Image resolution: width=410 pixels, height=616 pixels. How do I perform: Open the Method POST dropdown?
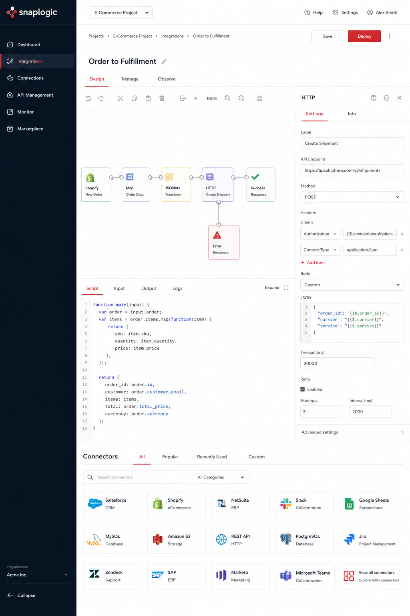click(x=352, y=197)
